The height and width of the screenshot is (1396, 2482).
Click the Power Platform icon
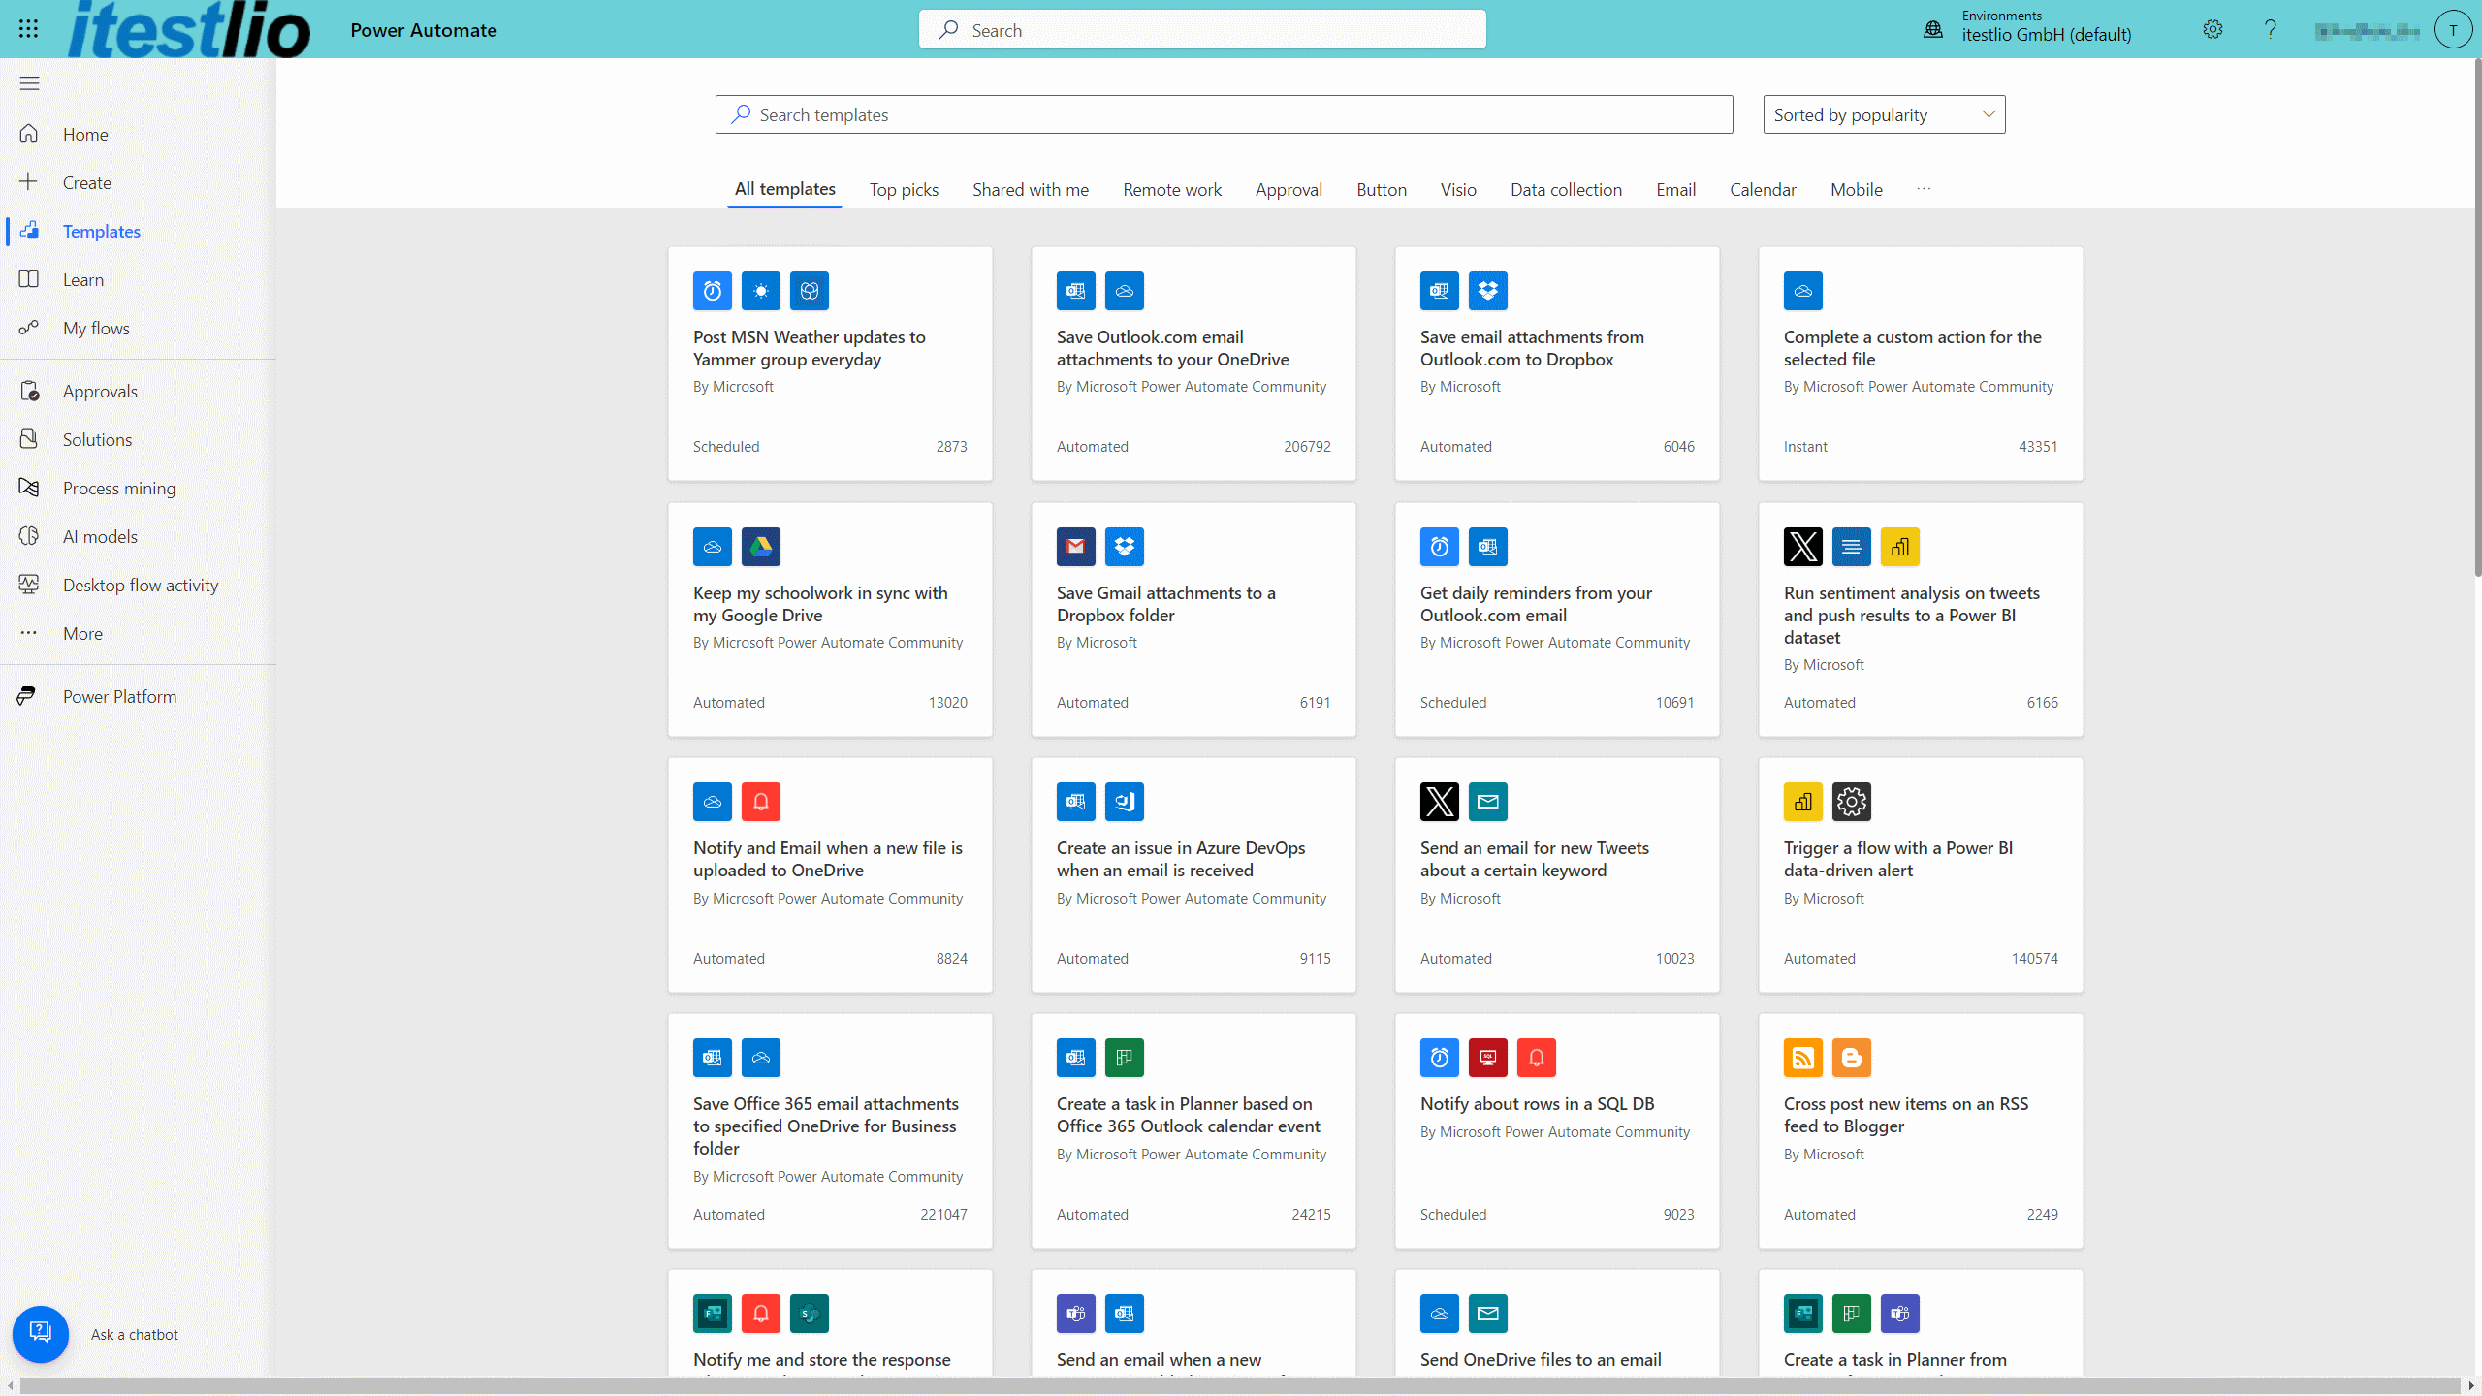click(x=27, y=696)
